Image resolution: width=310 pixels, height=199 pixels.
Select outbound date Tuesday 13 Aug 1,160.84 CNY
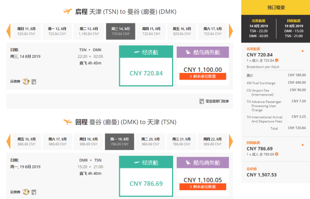click(89, 31)
